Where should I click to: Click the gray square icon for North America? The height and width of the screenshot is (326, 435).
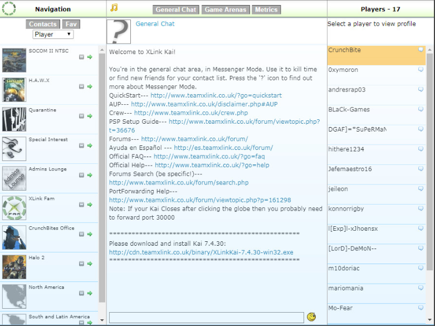[x=81, y=293]
